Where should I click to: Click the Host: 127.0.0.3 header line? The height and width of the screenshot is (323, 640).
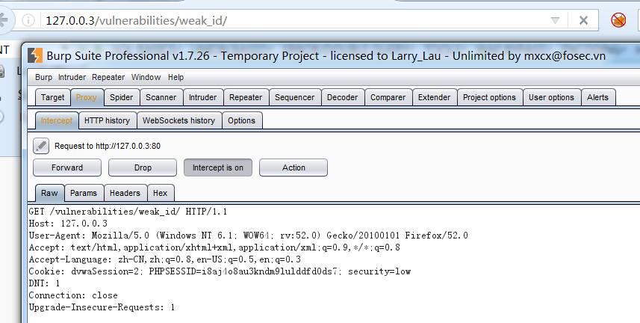point(68,224)
